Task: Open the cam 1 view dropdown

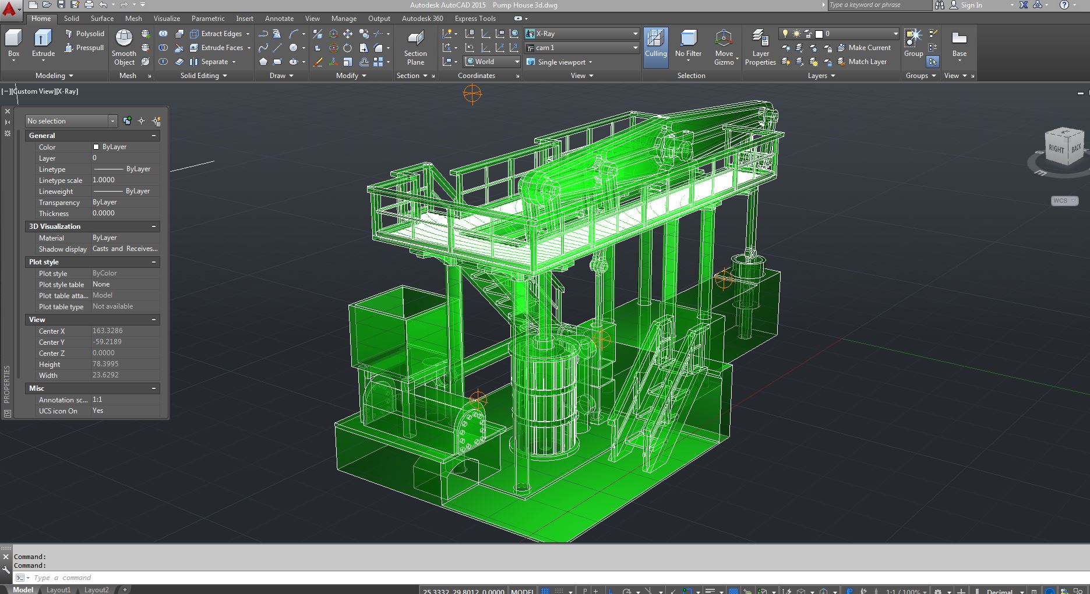Action: [581, 48]
